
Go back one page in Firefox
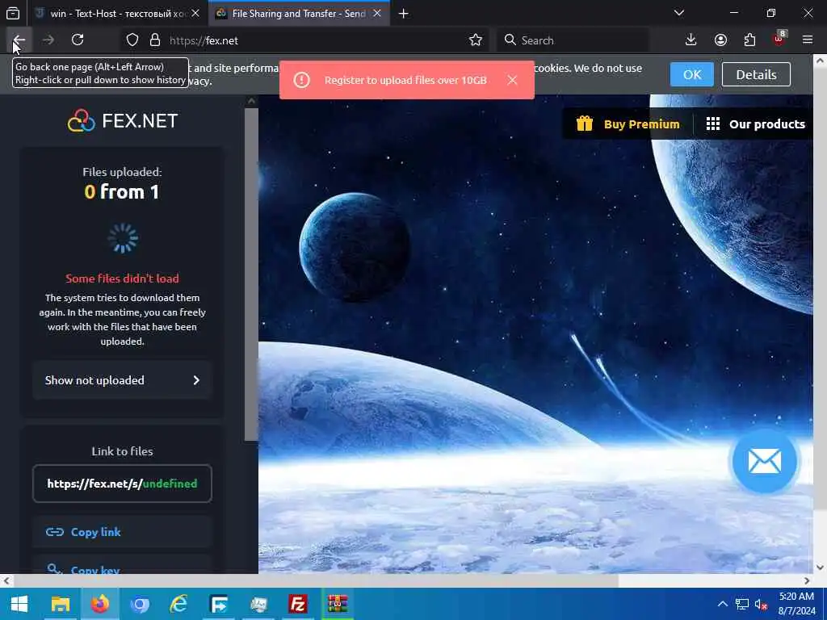19,40
